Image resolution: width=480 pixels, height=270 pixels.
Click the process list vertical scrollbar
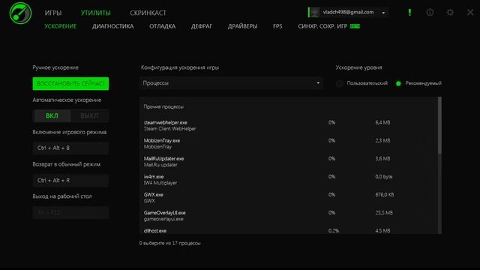[x=439, y=125]
